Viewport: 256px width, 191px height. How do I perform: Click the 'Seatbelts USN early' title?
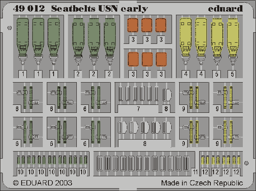click(x=100, y=8)
